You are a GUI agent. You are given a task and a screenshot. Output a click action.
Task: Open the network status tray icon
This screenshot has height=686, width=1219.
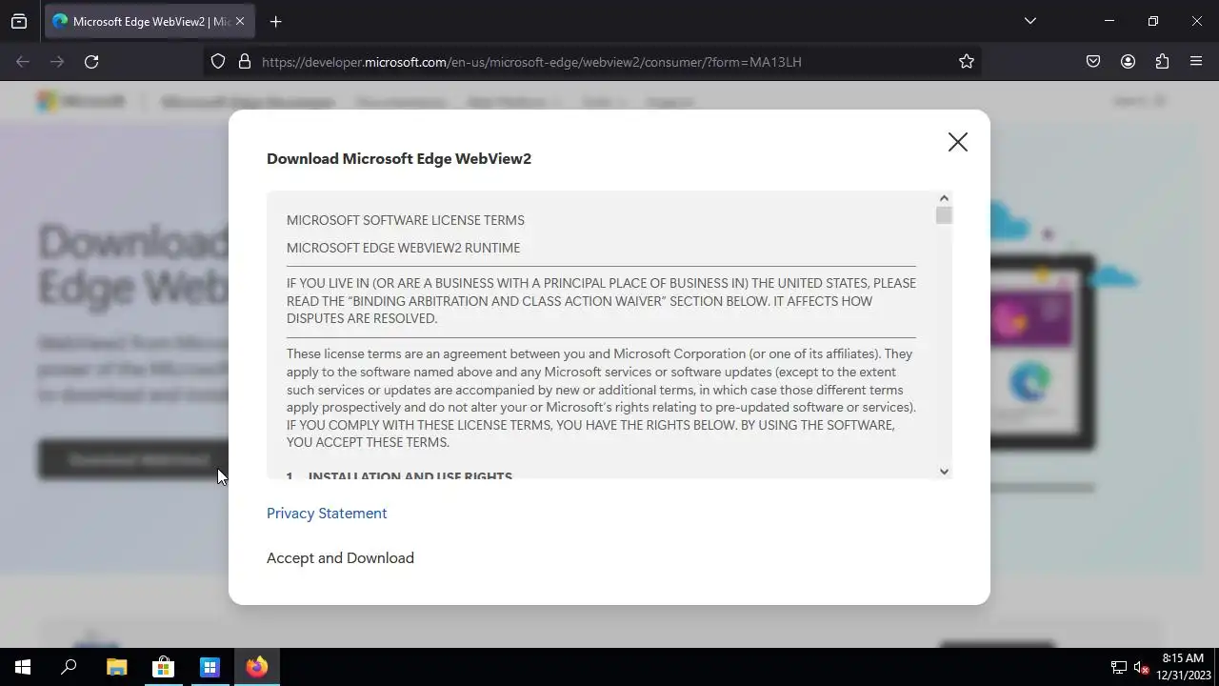point(1119,668)
